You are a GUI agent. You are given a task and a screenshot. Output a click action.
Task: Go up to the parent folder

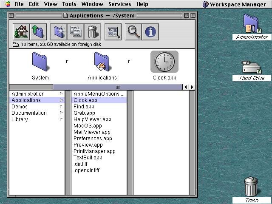click(38, 32)
